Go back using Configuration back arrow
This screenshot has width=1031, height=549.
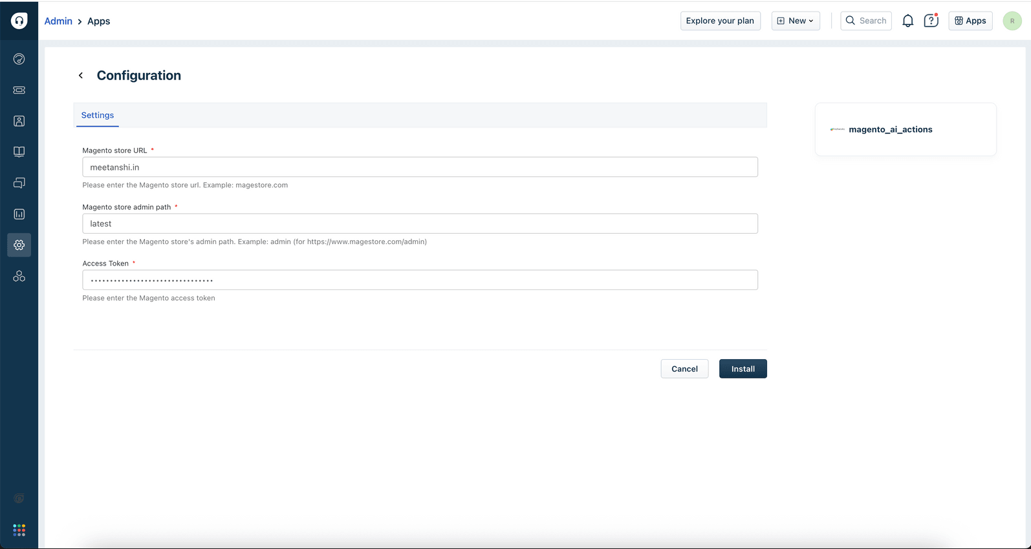(81, 76)
